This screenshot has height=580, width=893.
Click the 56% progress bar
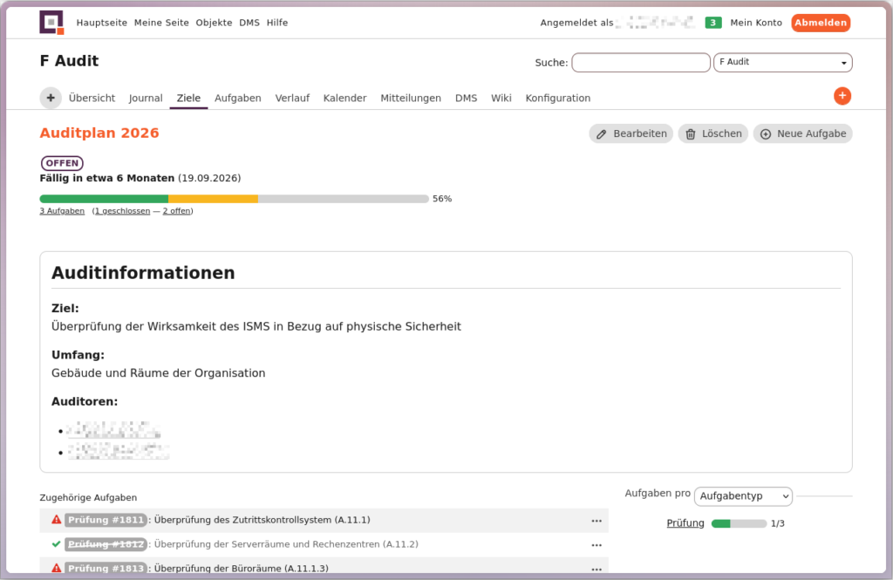[234, 199]
